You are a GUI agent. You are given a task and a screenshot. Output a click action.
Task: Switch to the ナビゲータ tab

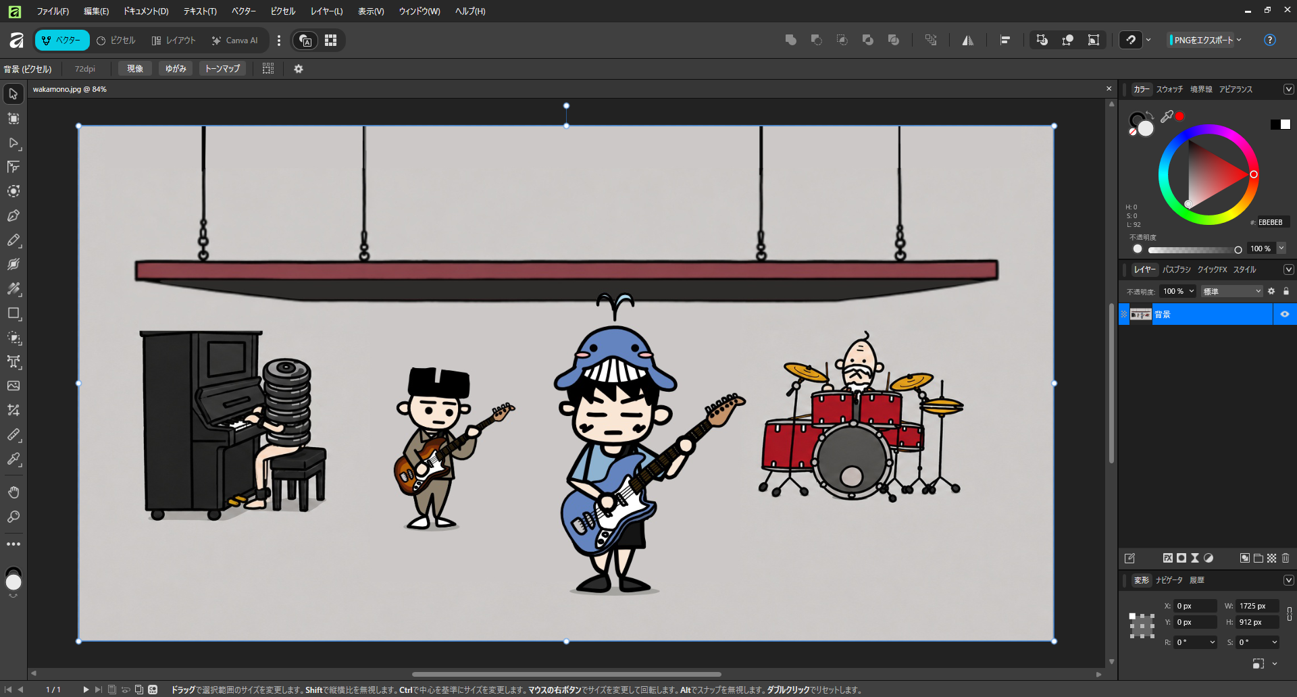[1169, 580]
